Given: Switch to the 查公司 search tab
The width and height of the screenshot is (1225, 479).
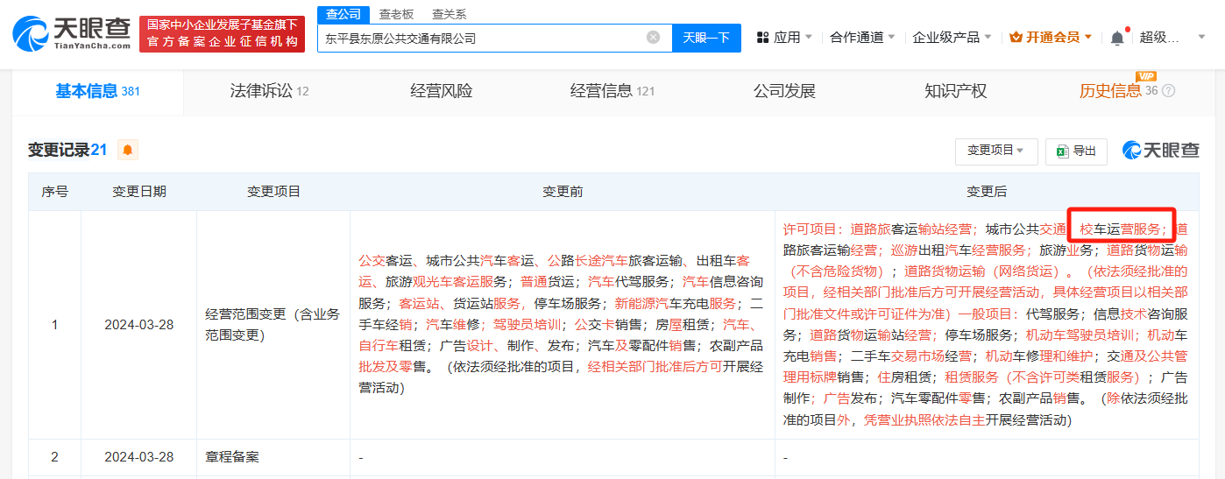Looking at the screenshot, I should pyautogui.click(x=343, y=14).
